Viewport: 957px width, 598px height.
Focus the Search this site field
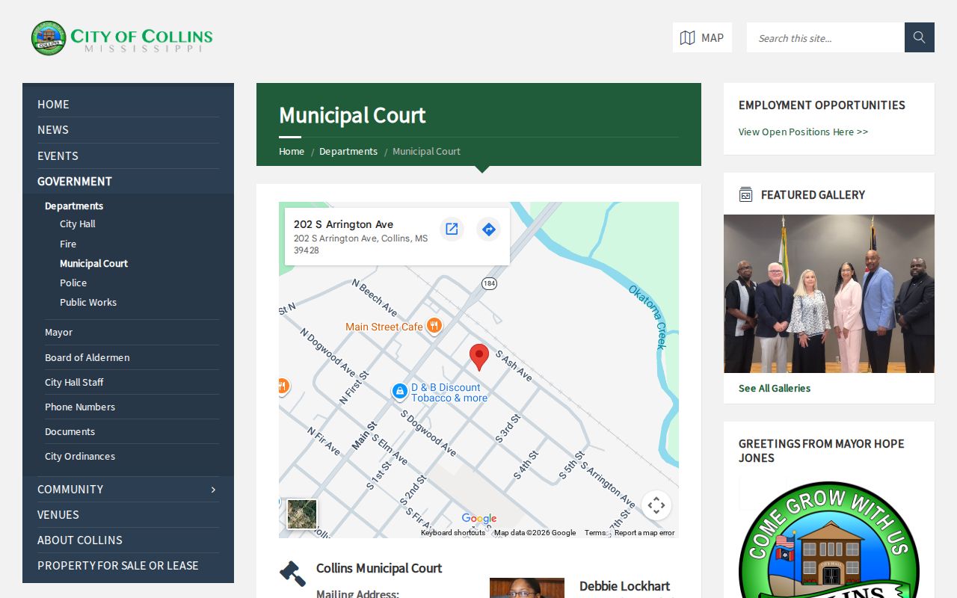pyautogui.click(x=825, y=37)
